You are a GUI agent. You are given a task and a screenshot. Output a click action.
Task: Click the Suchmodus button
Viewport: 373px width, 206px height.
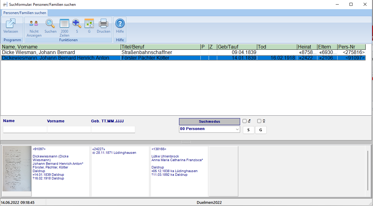click(209, 121)
